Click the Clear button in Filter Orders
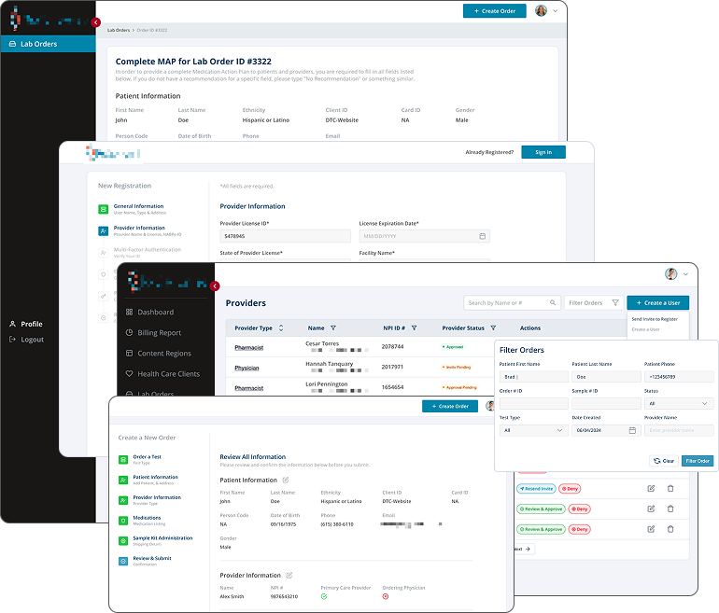Viewport: 719px width, 613px height. (663, 461)
